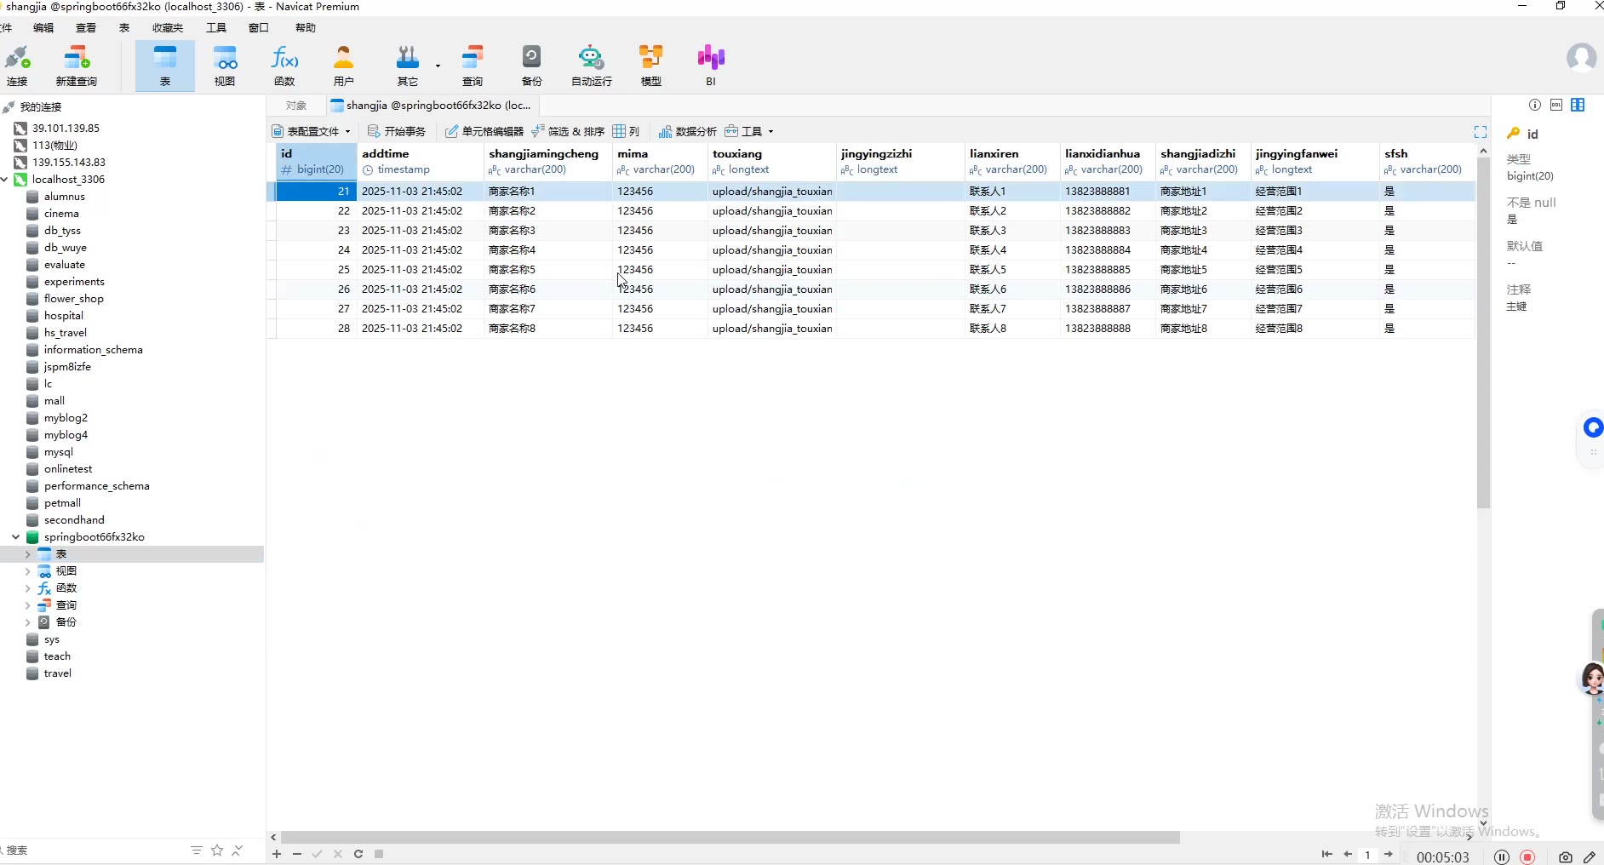This screenshot has width=1604, height=865.
Task: Click the 备份 (Backup) toolbar icon
Action: click(x=531, y=66)
